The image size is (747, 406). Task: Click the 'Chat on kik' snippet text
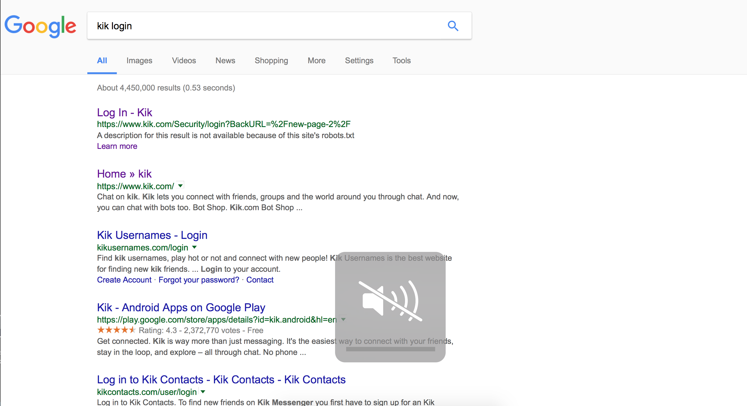click(x=278, y=202)
